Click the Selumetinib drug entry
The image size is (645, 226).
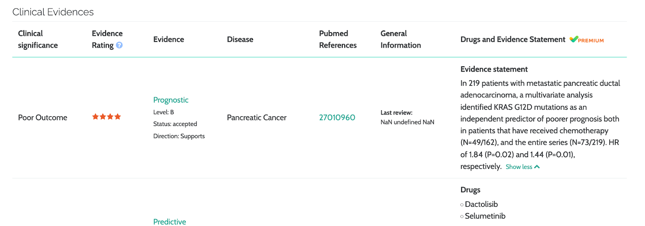point(485,216)
